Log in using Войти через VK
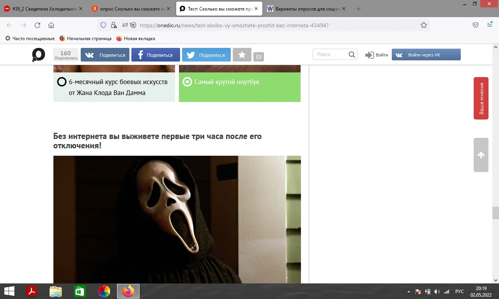The width and height of the screenshot is (499, 299). tap(426, 55)
